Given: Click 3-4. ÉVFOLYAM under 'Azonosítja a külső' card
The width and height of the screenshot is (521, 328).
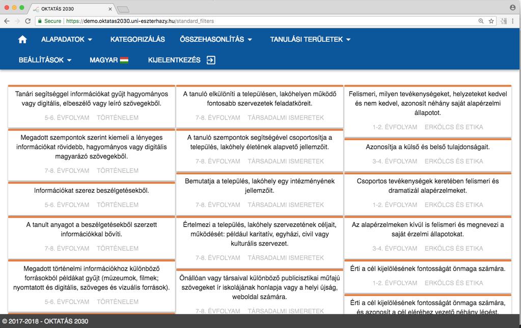Looking at the screenshot, I should click(395, 162).
